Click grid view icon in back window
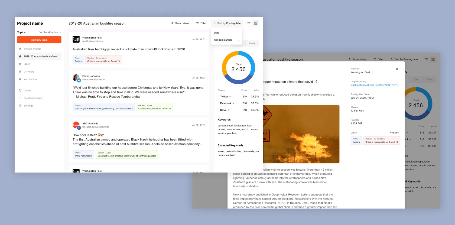This screenshot has width=455, height=225. coord(433,59)
